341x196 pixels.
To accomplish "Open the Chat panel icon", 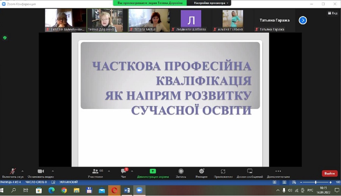I will click(x=124, y=171).
